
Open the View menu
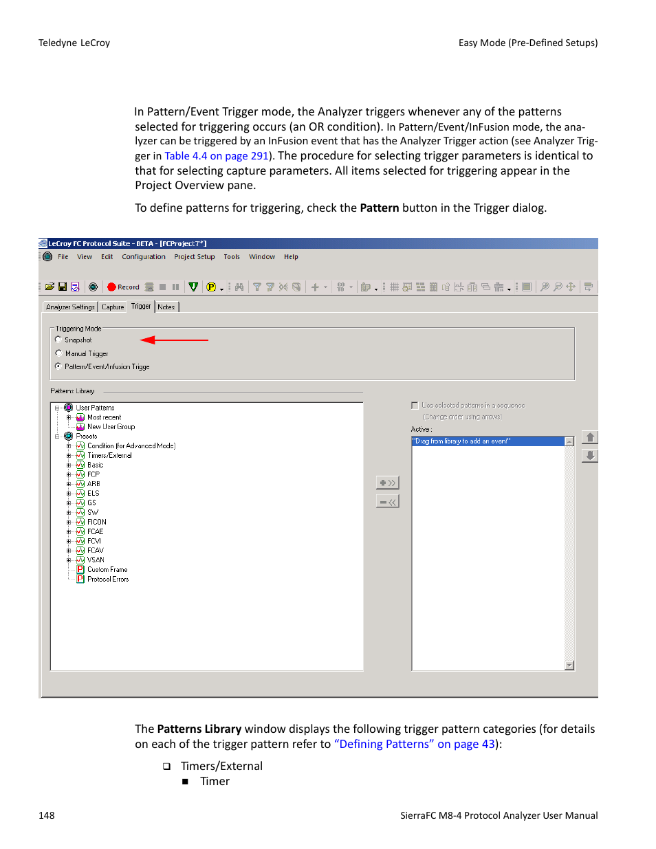coord(85,257)
